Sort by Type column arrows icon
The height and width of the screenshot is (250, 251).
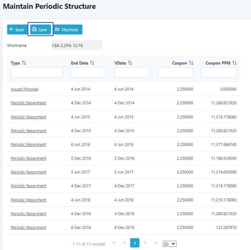[24, 63]
